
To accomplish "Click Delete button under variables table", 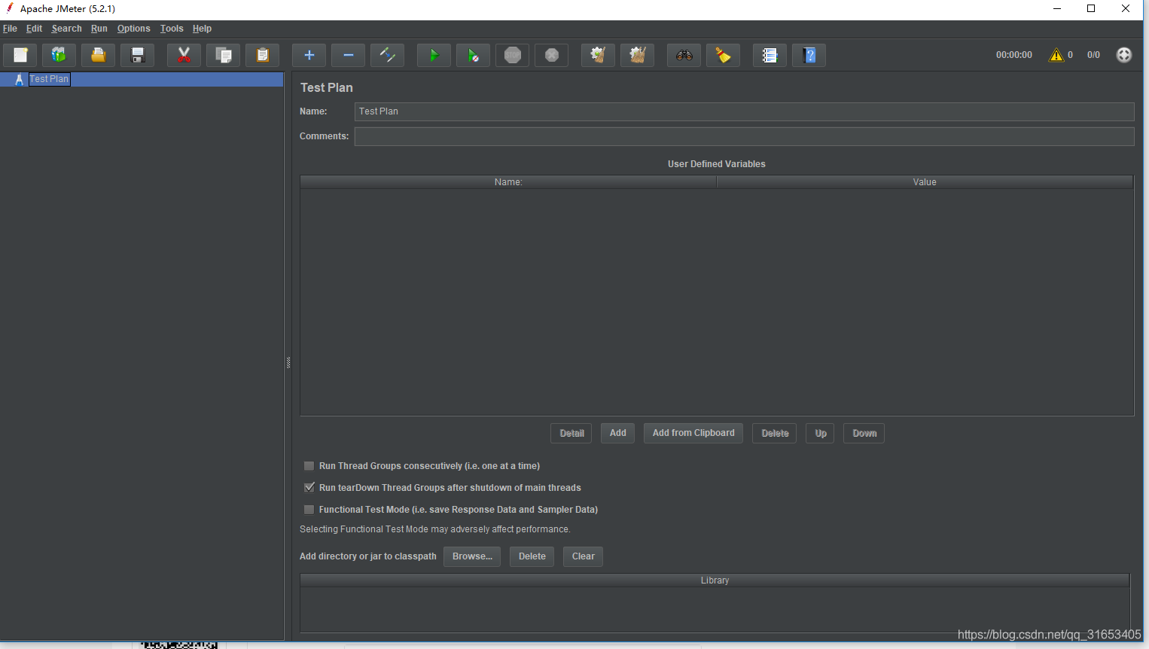I will 775,433.
